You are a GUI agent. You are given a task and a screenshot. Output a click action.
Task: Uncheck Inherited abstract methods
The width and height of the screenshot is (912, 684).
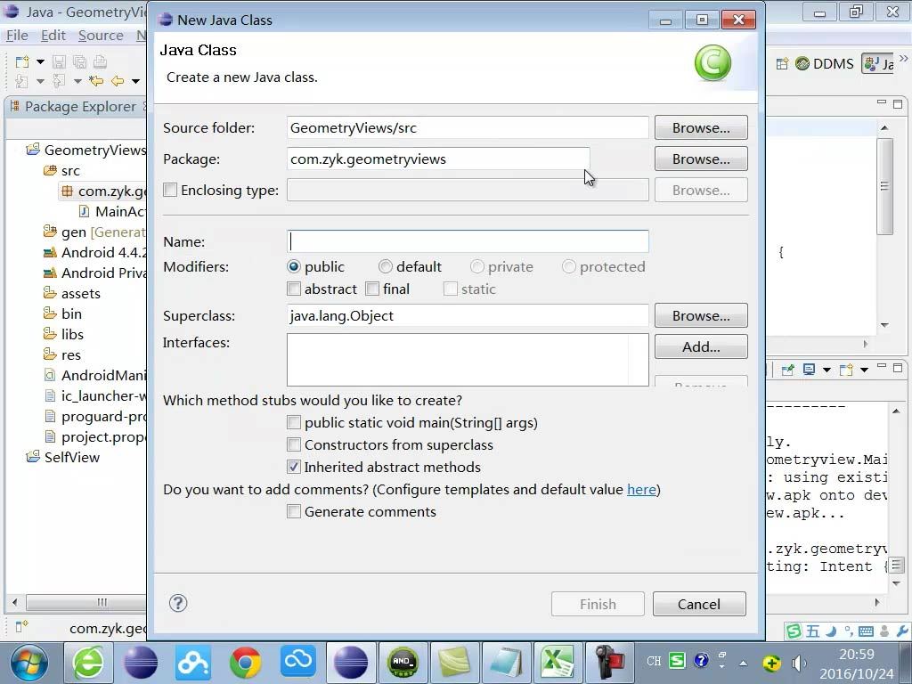point(294,467)
